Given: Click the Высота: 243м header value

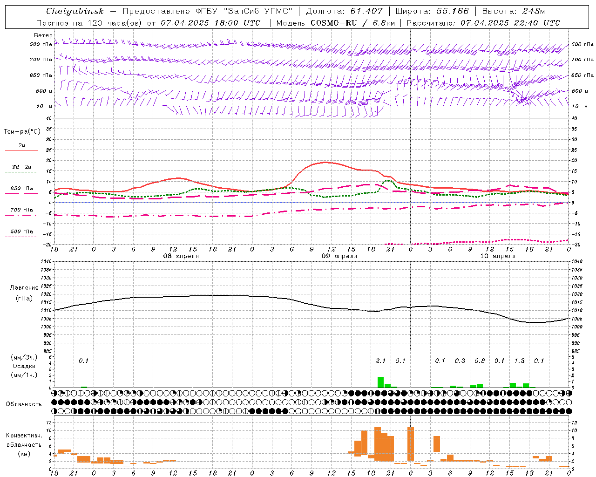Looking at the screenshot, I should (x=513, y=11).
